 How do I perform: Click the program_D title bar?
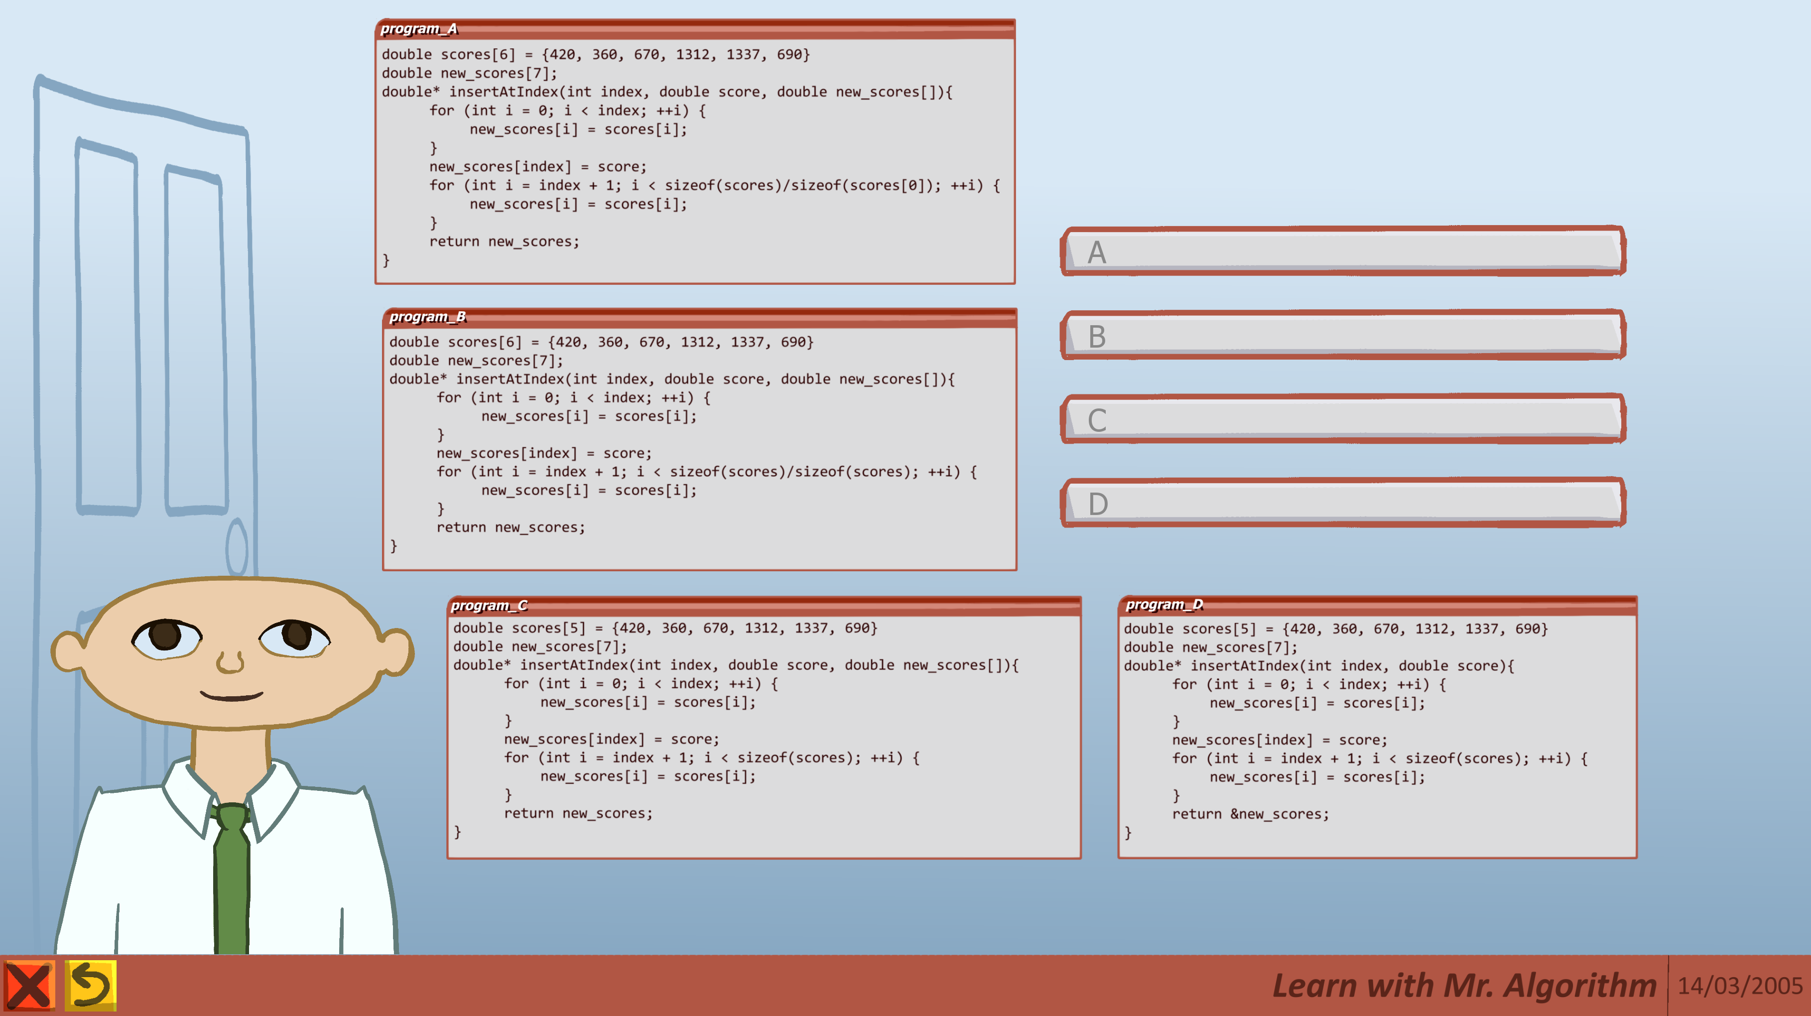point(1377,605)
